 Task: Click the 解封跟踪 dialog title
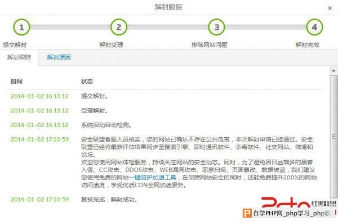[x=168, y=7]
